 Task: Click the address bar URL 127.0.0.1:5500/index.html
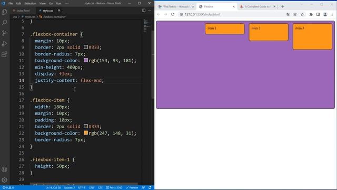click(202, 14)
